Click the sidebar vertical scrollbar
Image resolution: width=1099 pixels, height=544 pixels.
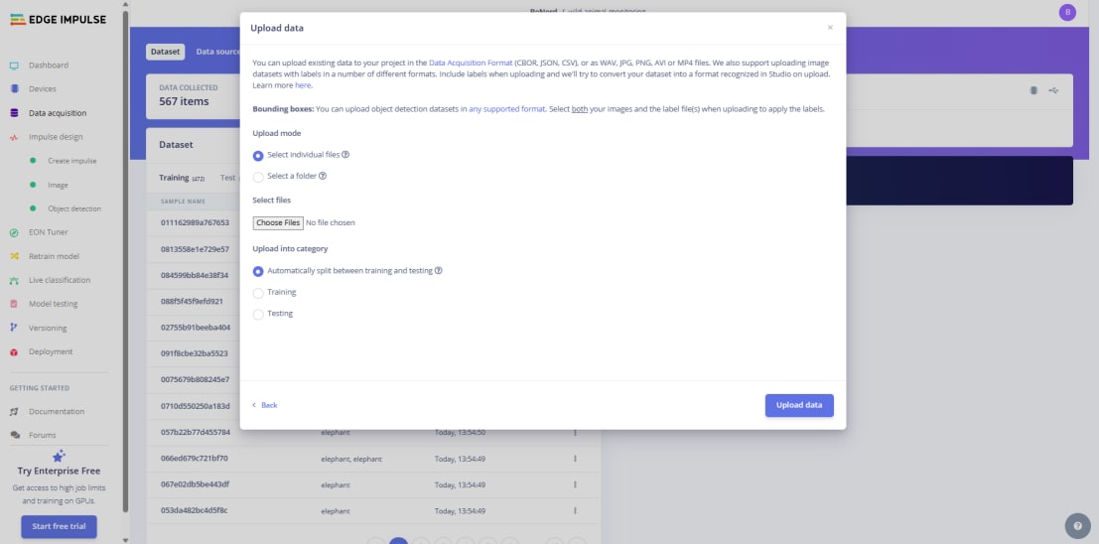click(125, 261)
